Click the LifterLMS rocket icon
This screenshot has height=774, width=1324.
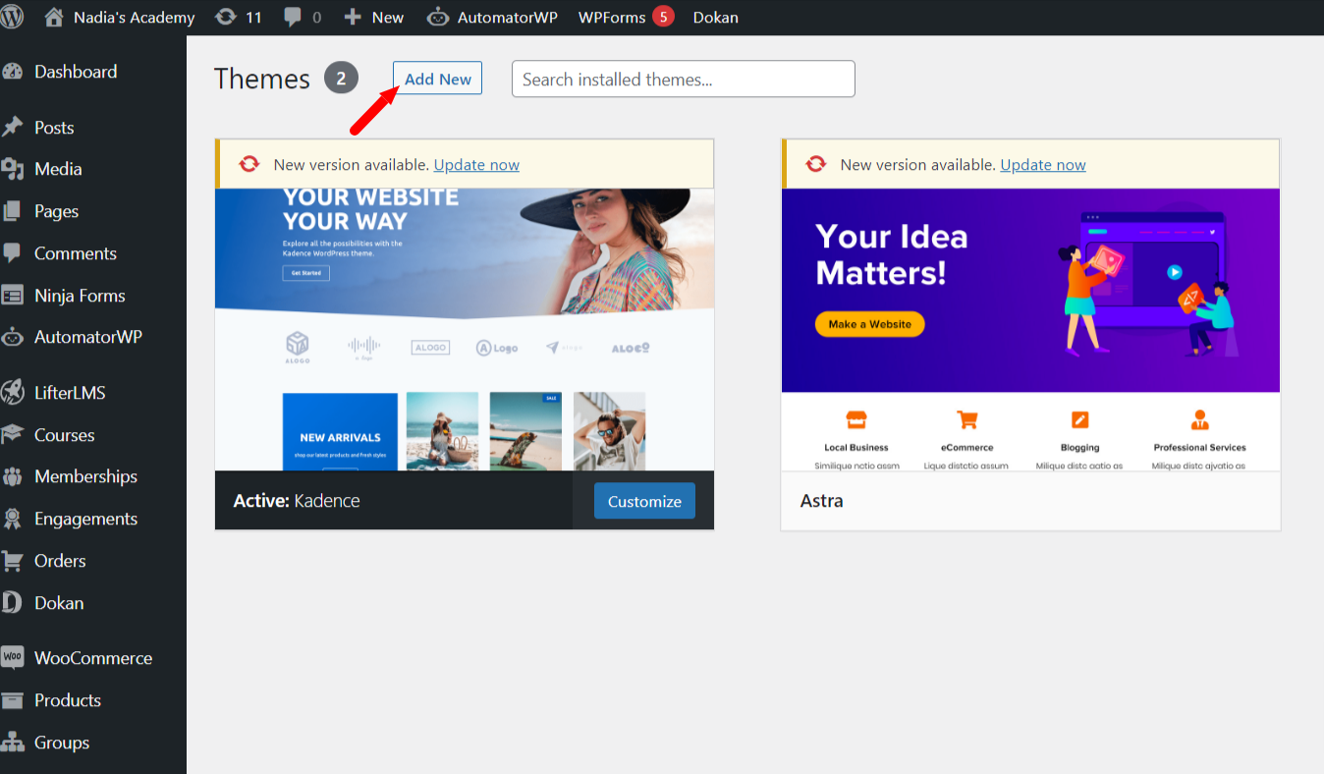tap(13, 393)
